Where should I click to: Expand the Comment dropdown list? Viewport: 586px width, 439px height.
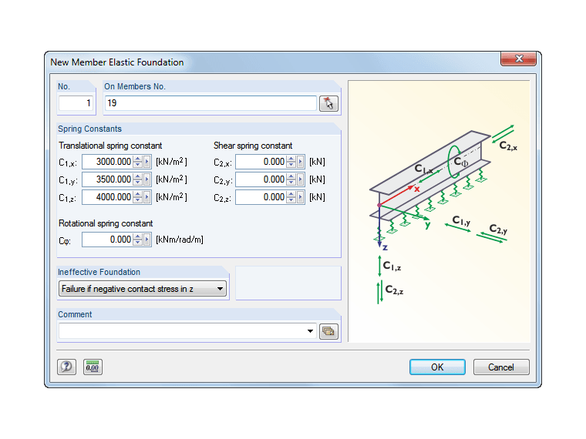coord(310,331)
